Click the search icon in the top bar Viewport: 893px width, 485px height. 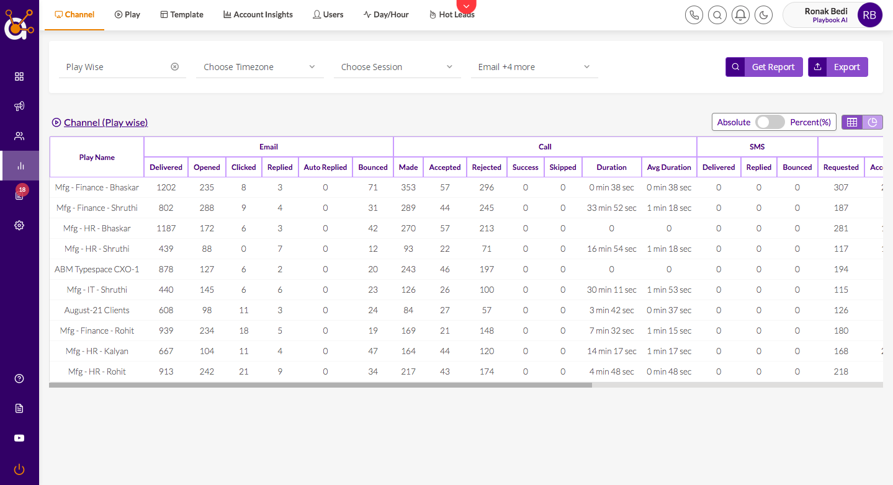click(x=717, y=15)
